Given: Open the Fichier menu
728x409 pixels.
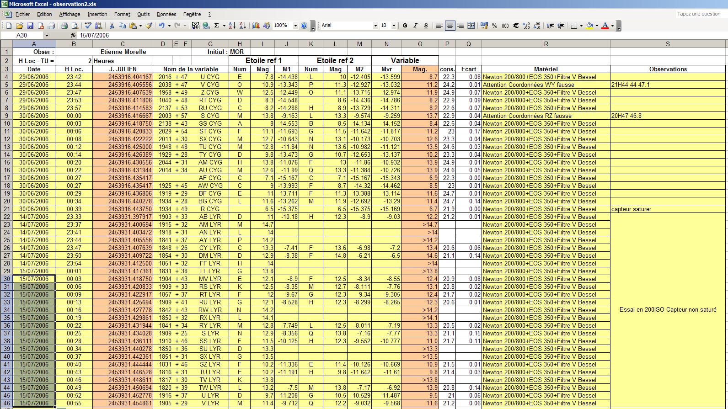Looking at the screenshot, I should [22, 14].
